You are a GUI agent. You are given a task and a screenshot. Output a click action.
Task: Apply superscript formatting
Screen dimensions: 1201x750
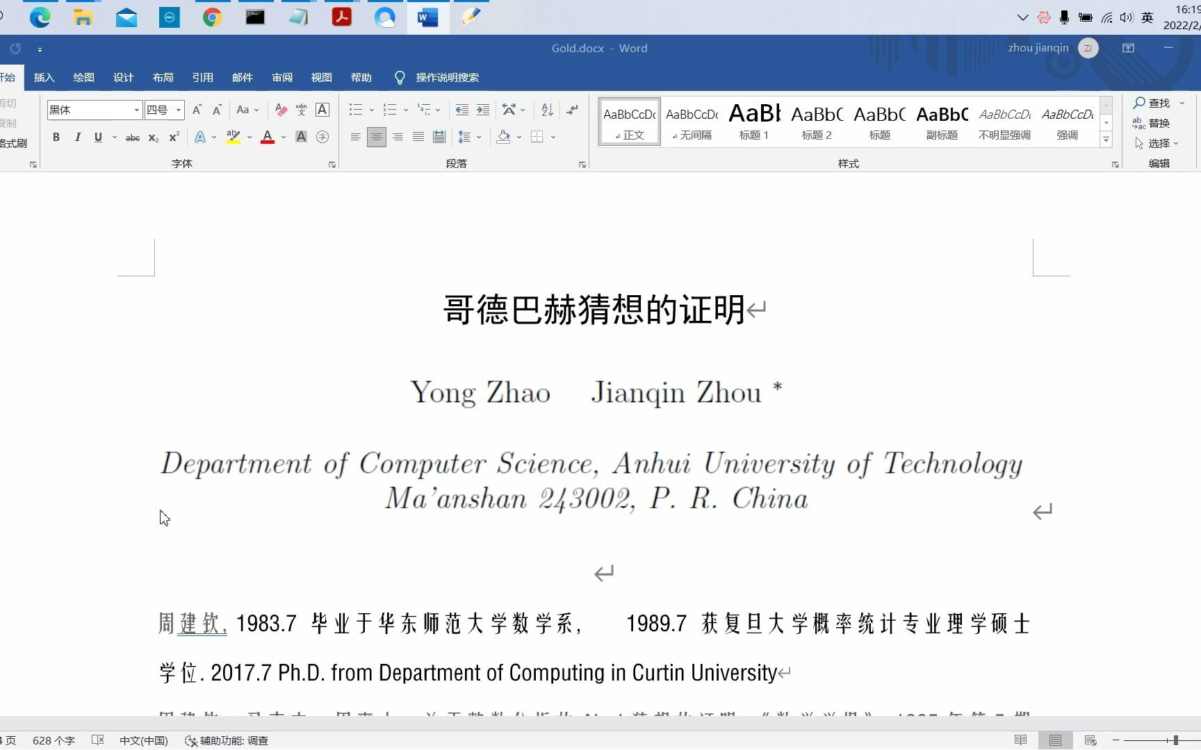[174, 137]
